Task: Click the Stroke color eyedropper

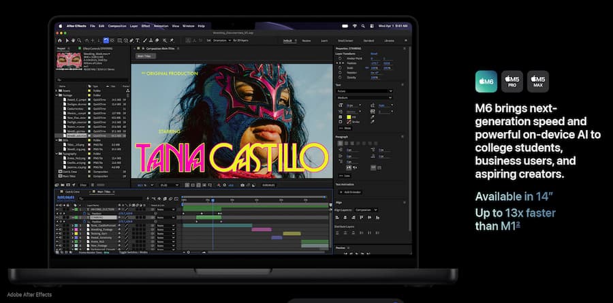Action: [x=373, y=122]
